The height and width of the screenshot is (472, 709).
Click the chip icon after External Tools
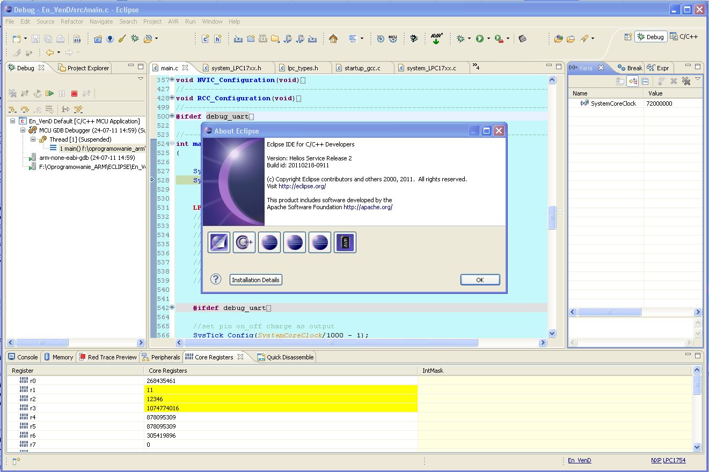click(523, 39)
